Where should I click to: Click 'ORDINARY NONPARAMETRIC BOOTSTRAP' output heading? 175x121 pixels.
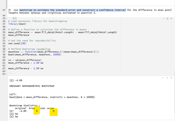[x=32, y=86]
